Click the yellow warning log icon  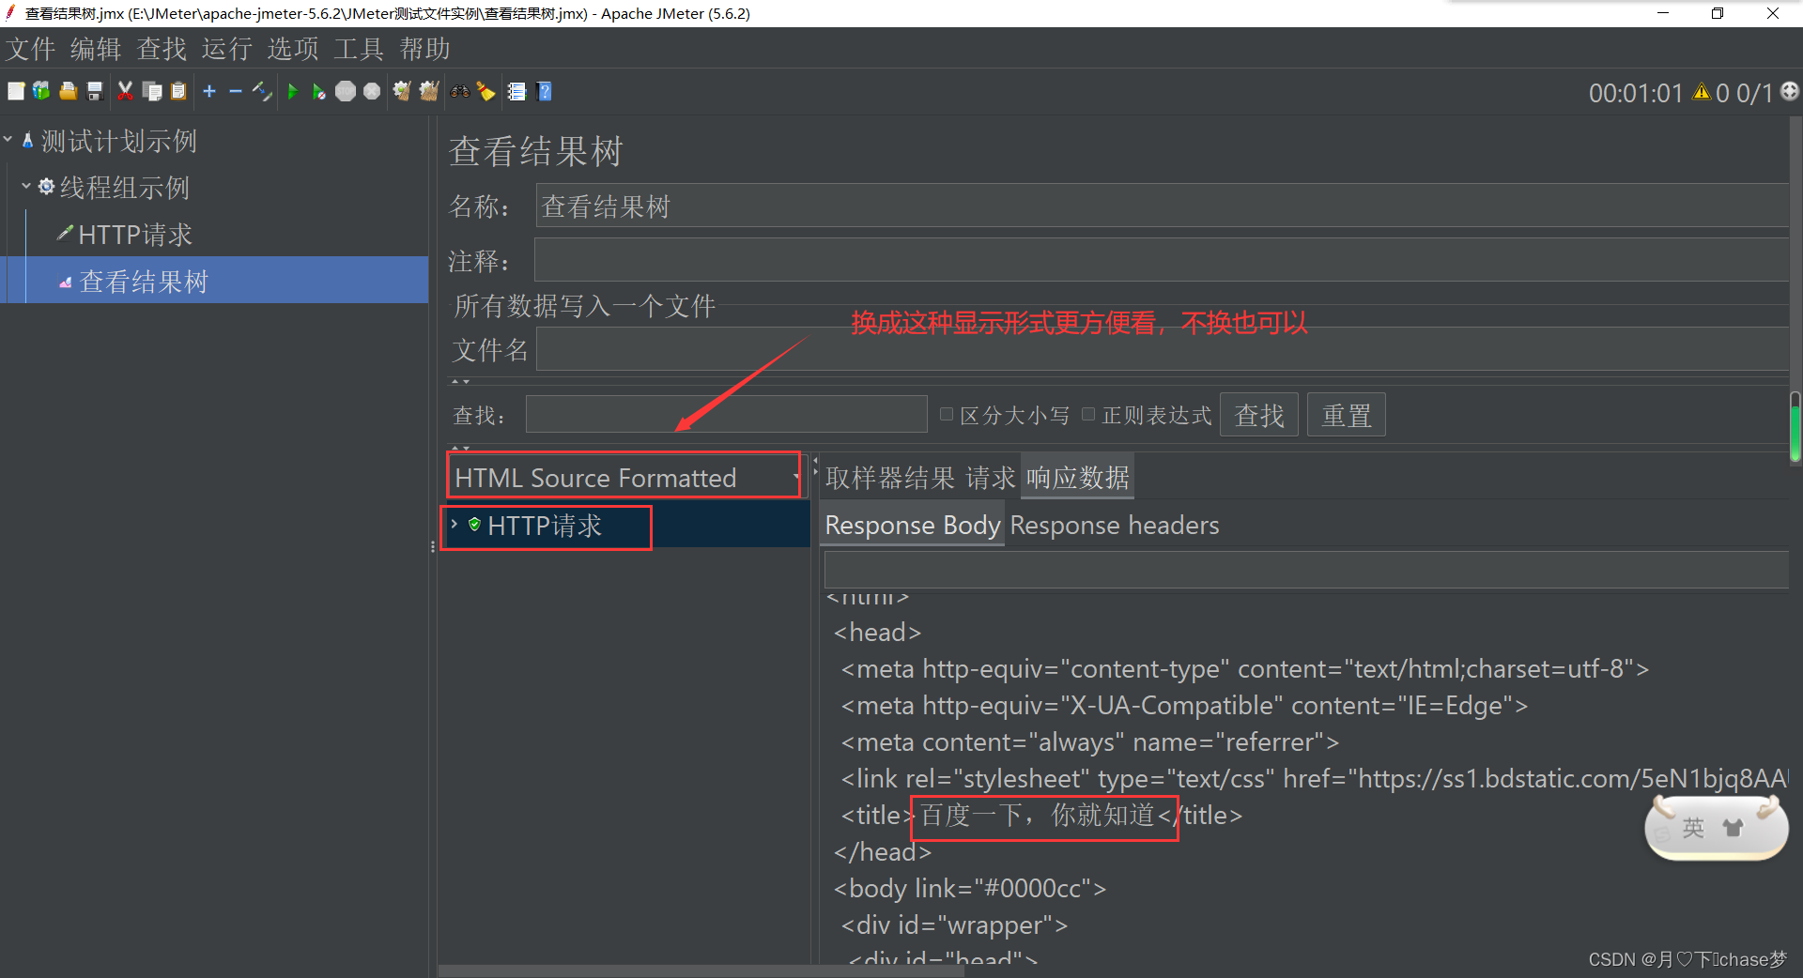click(x=1701, y=92)
